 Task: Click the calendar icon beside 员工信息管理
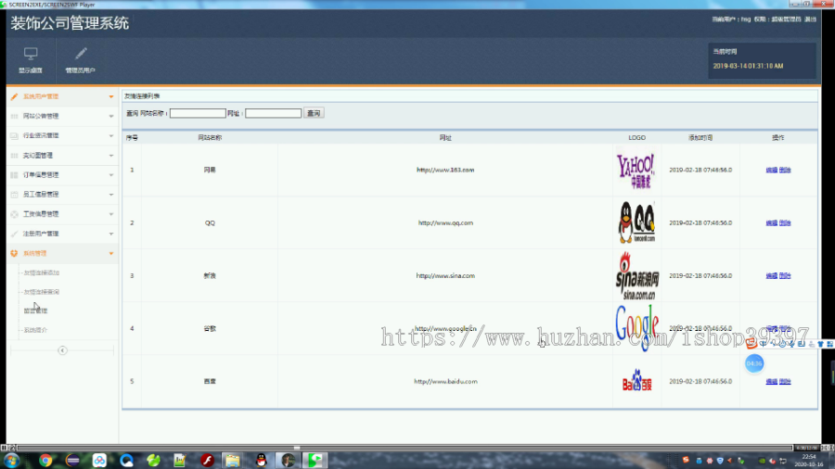14,195
